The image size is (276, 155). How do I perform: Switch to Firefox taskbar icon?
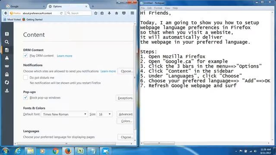pos(68,151)
